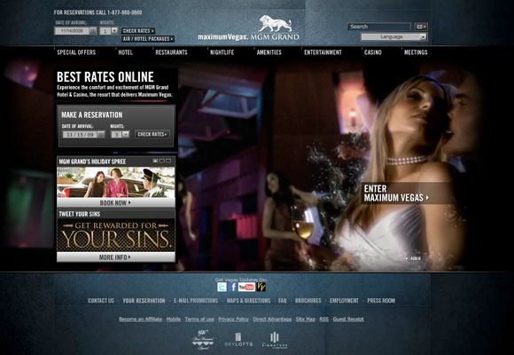Click the Holiday Spree promo image
This screenshot has height=355, width=514.
tap(116, 182)
